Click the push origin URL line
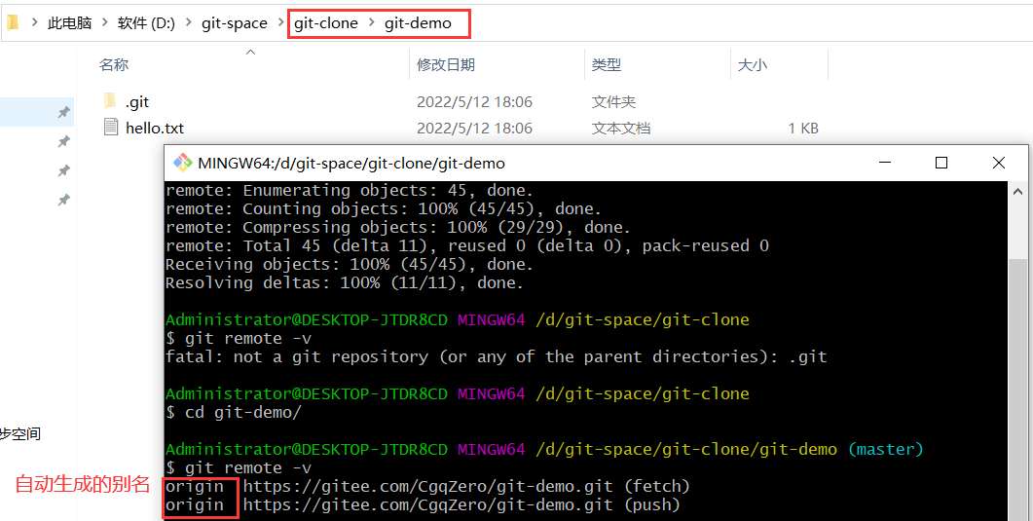This screenshot has height=521, width=1033. [x=423, y=505]
